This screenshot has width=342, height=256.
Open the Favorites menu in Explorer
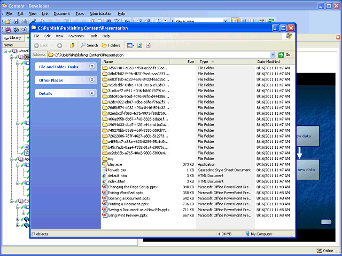[x=76, y=36]
